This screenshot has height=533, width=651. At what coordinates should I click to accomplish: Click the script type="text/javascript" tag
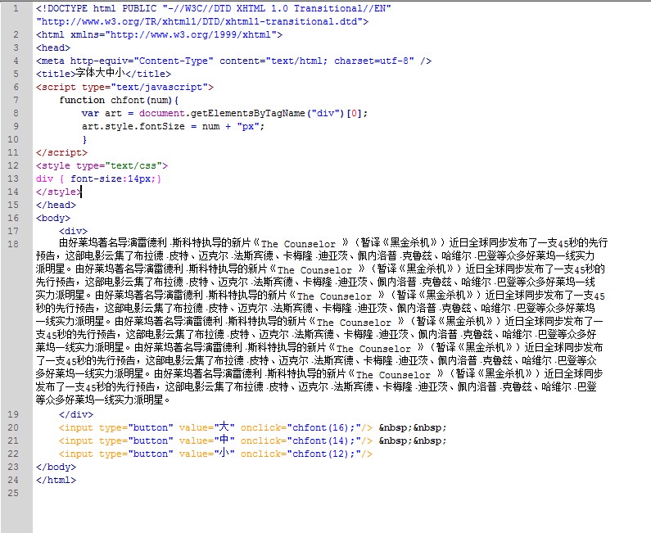(124, 87)
